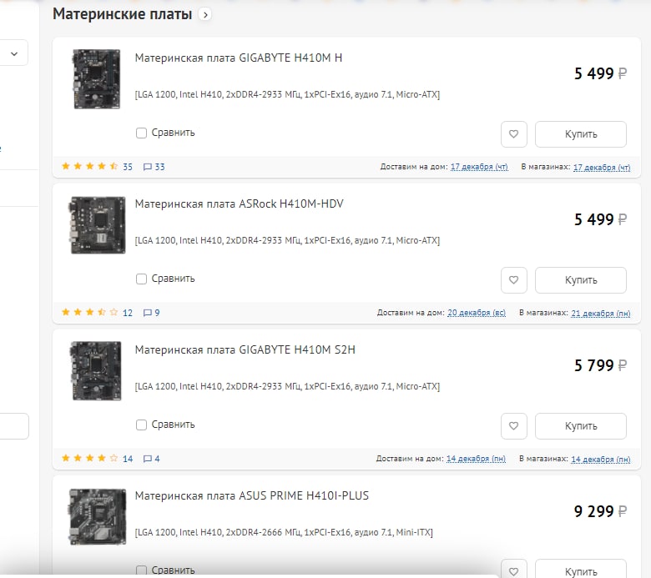Buy the GIGABYTE H410M H motherboard
The height and width of the screenshot is (578, 651).
[x=580, y=134]
